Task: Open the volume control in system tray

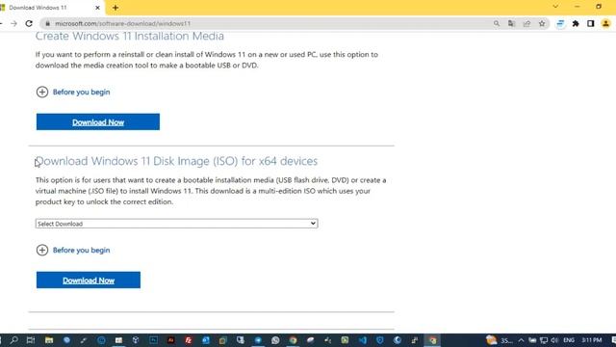Action: (x=554, y=340)
